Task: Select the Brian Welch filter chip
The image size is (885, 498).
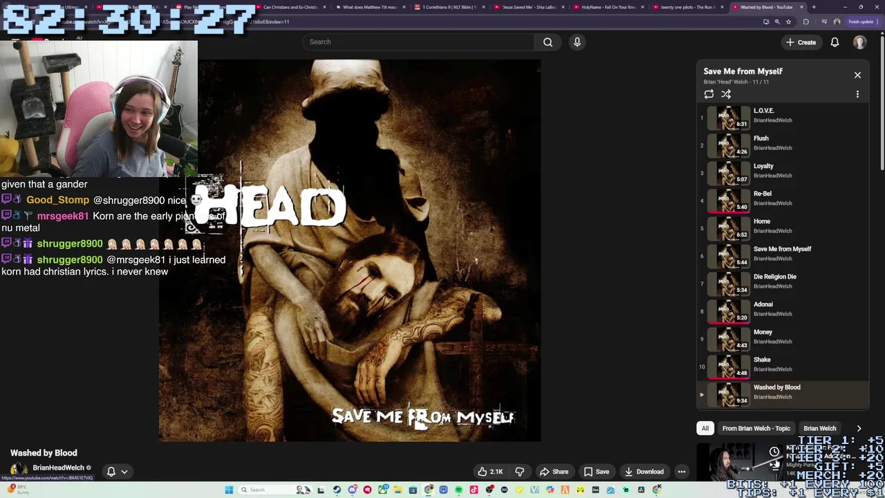Action: tap(820, 428)
